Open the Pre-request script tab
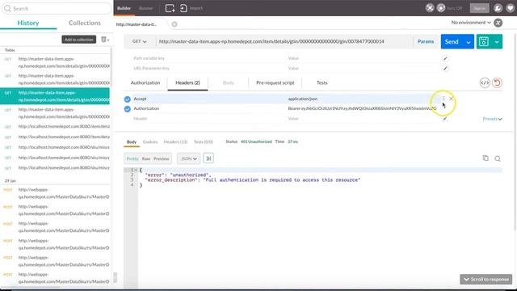The height and width of the screenshot is (291, 517). 275,82
